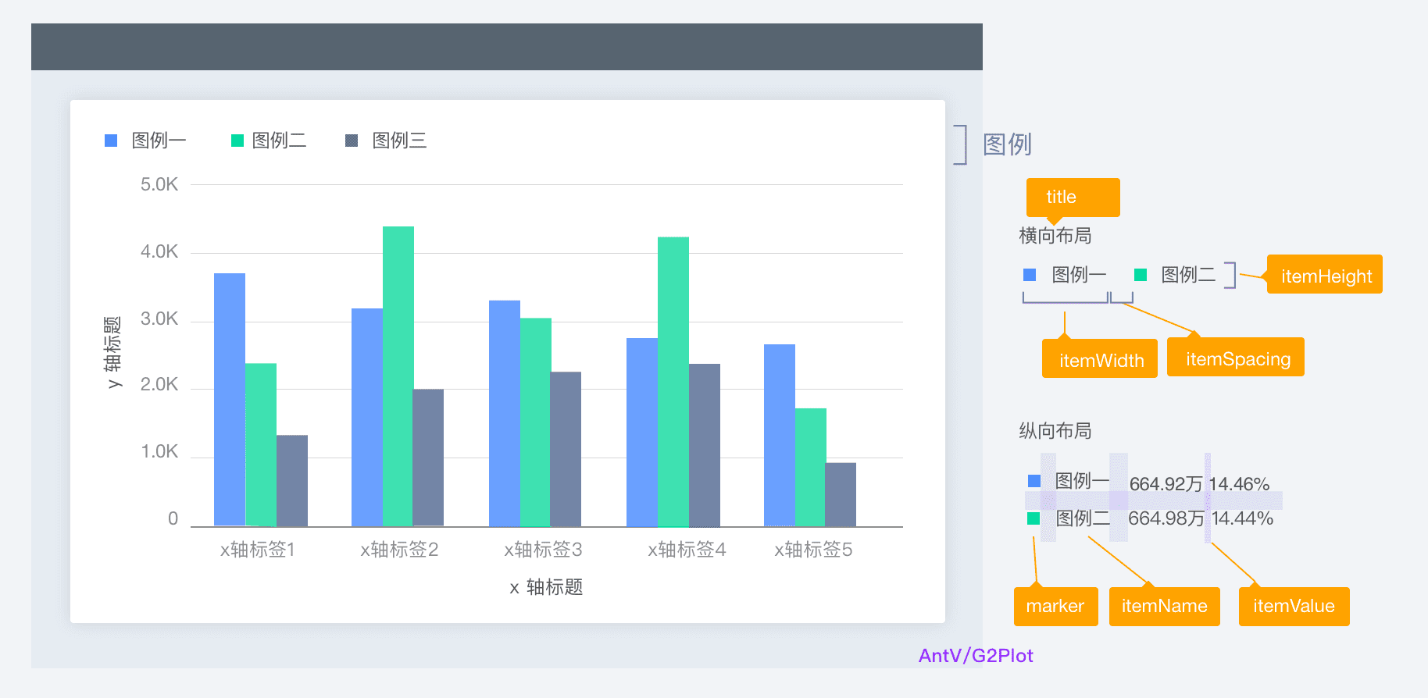The height and width of the screenshot is (698, 1428).
Task: Click the 664.92万 value
Action: [x=1166, y=484]
